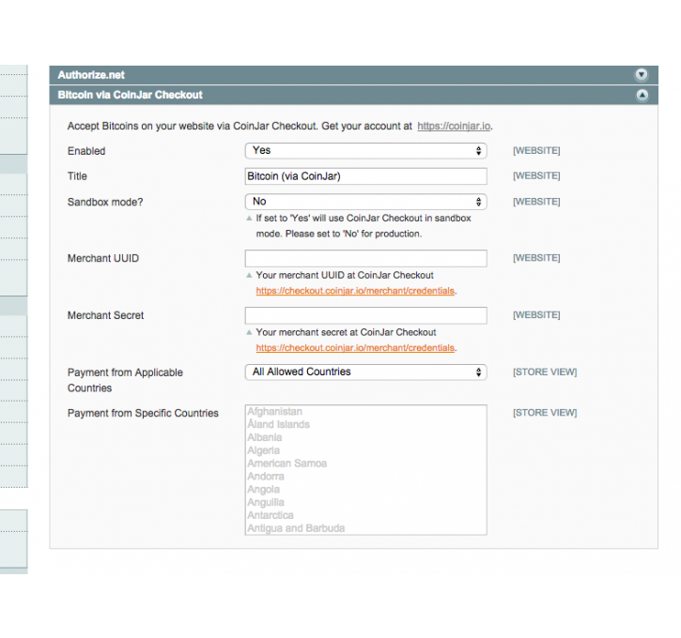Expand the Authorize.net section arrow
The height and width of the screenshot is (638, 681).
click(642, 75)
